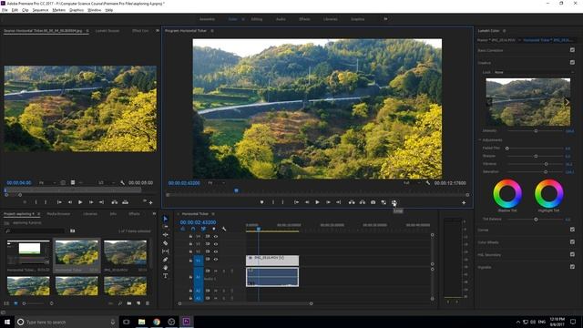Toggle Vignette section checkbox
The height and width of the screenshot is (328, 583).
(572, 267)
